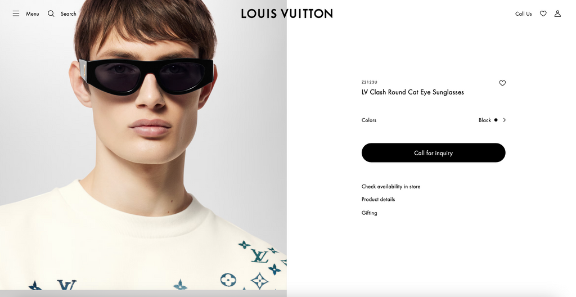Viewport: 576px width, 297px height.
Task: Open the Gifting section
Action: click(369, 213)
